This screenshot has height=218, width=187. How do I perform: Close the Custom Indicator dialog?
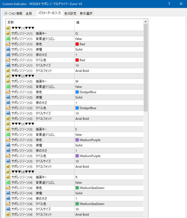[181, 4]
